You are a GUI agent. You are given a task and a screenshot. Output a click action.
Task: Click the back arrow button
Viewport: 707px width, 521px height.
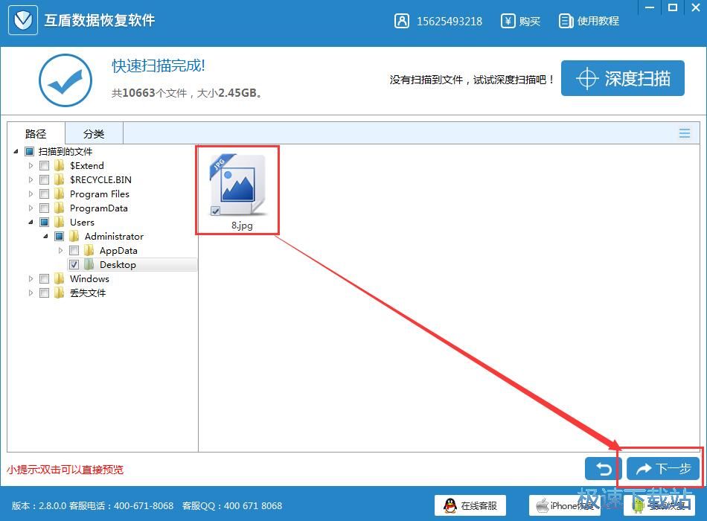[x=604, y=469]
